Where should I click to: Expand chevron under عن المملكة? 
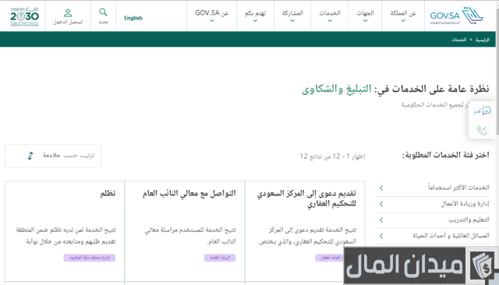[x=403, y=21]
